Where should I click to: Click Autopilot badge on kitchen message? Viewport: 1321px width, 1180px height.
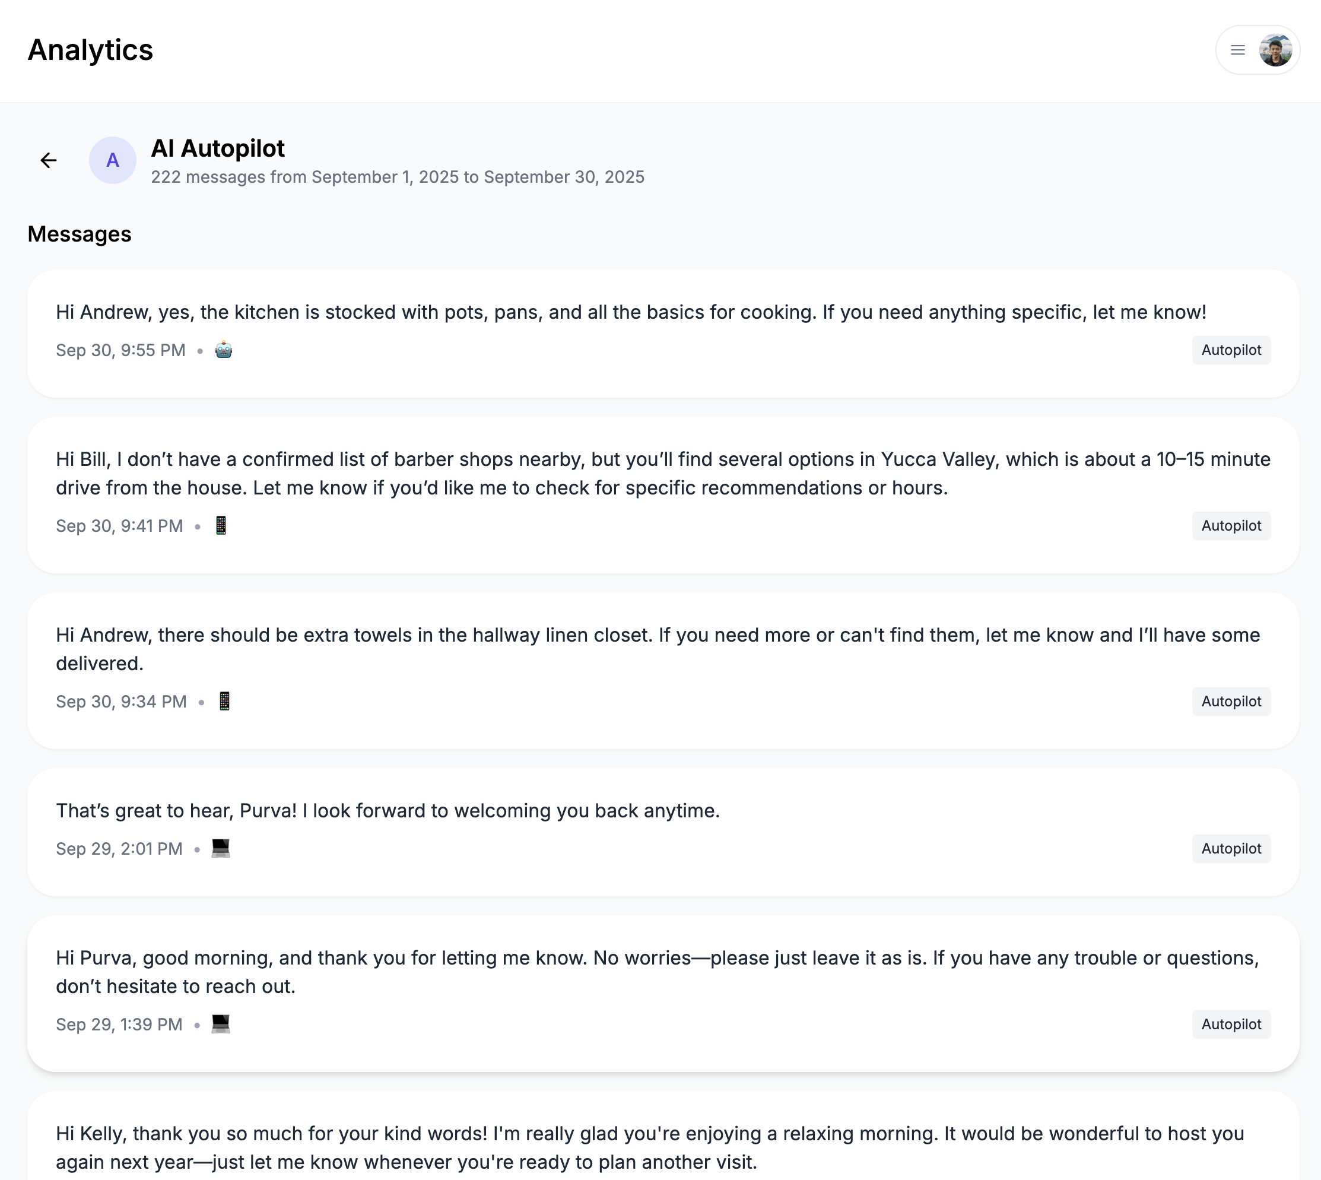pyautogui.click(x=1231, y=350)
